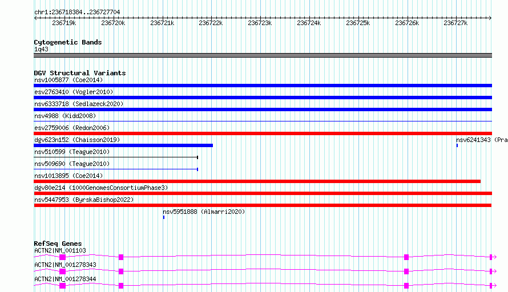Click the nsv6333718 (Sedlazeck2020) label

79,104
